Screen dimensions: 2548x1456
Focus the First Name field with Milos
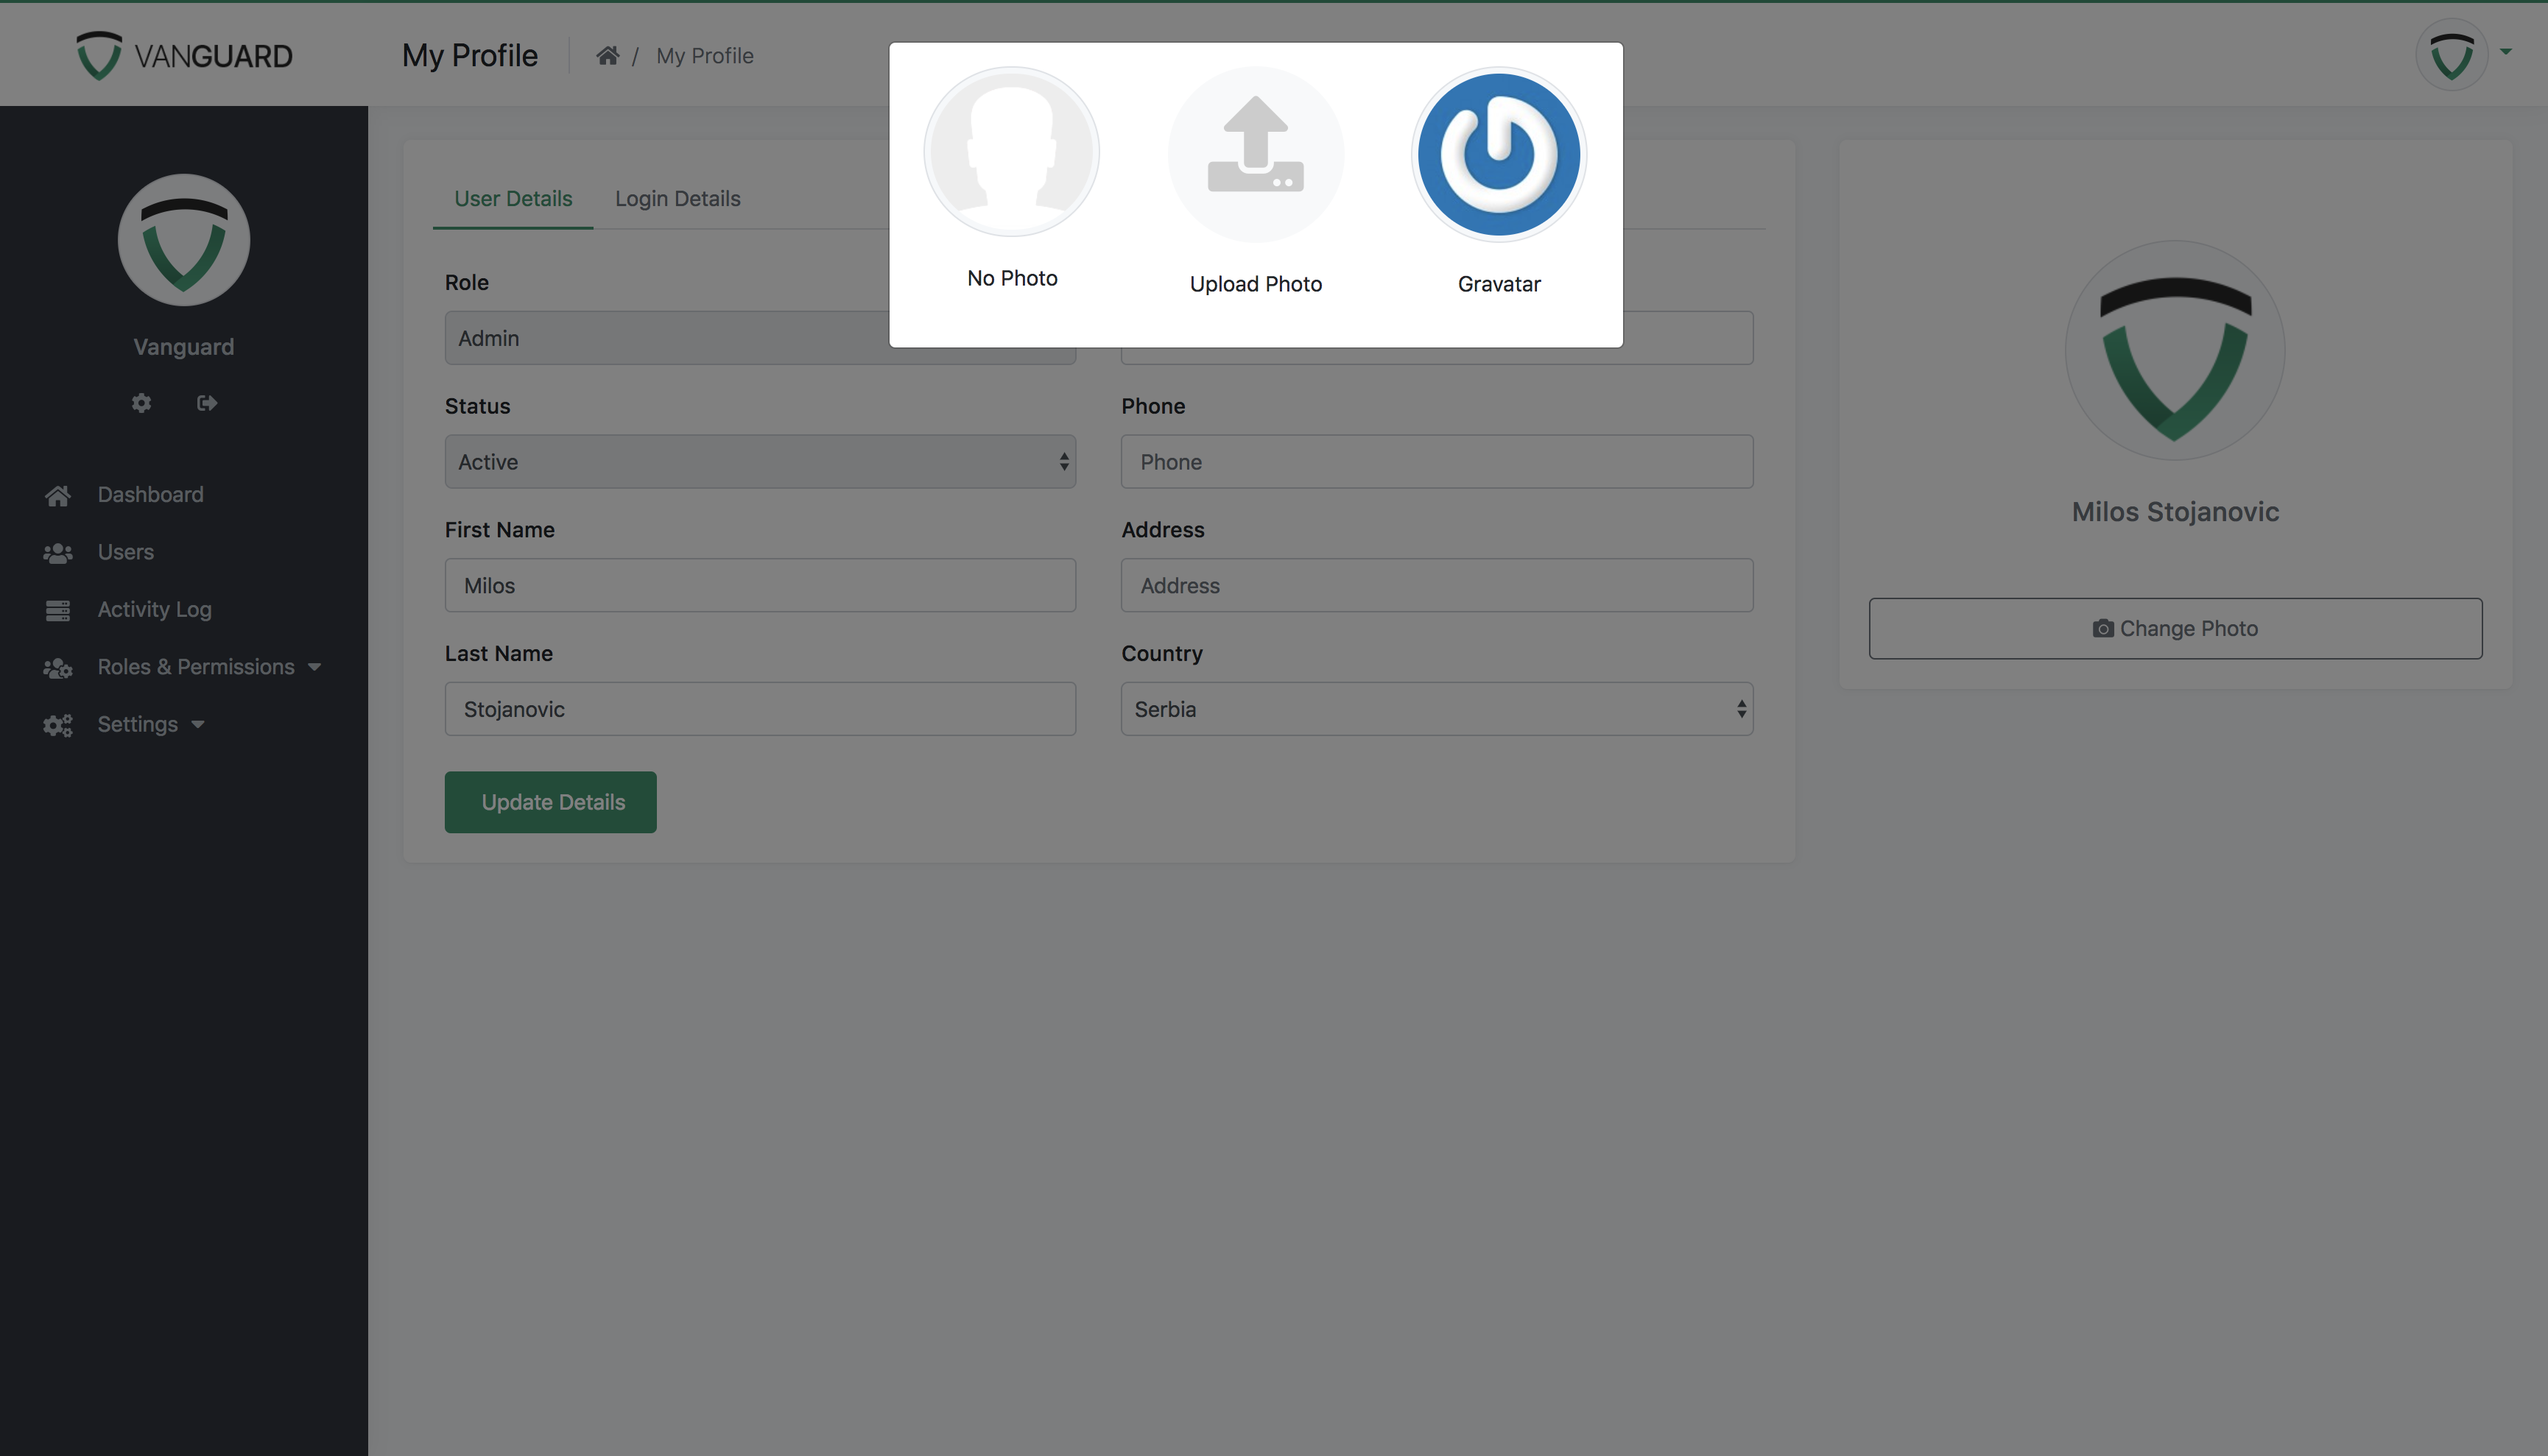coord(760,585)
